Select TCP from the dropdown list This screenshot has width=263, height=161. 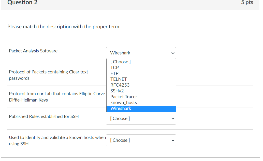(x=115, y=68)
